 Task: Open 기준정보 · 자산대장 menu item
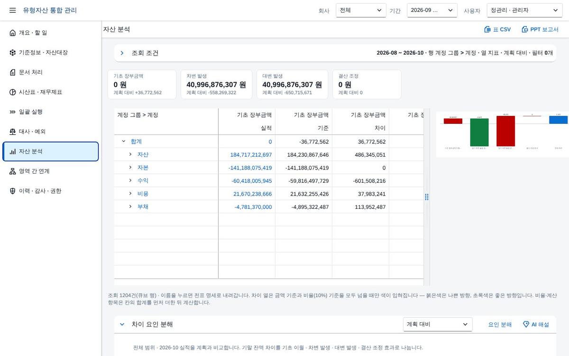[x=51, y=53]
